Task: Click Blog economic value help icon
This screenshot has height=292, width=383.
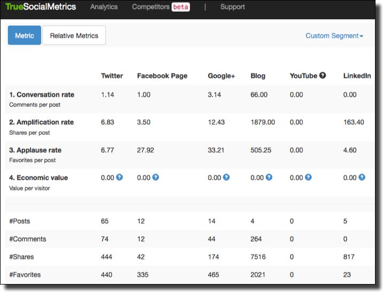Action: click(269, 177)
